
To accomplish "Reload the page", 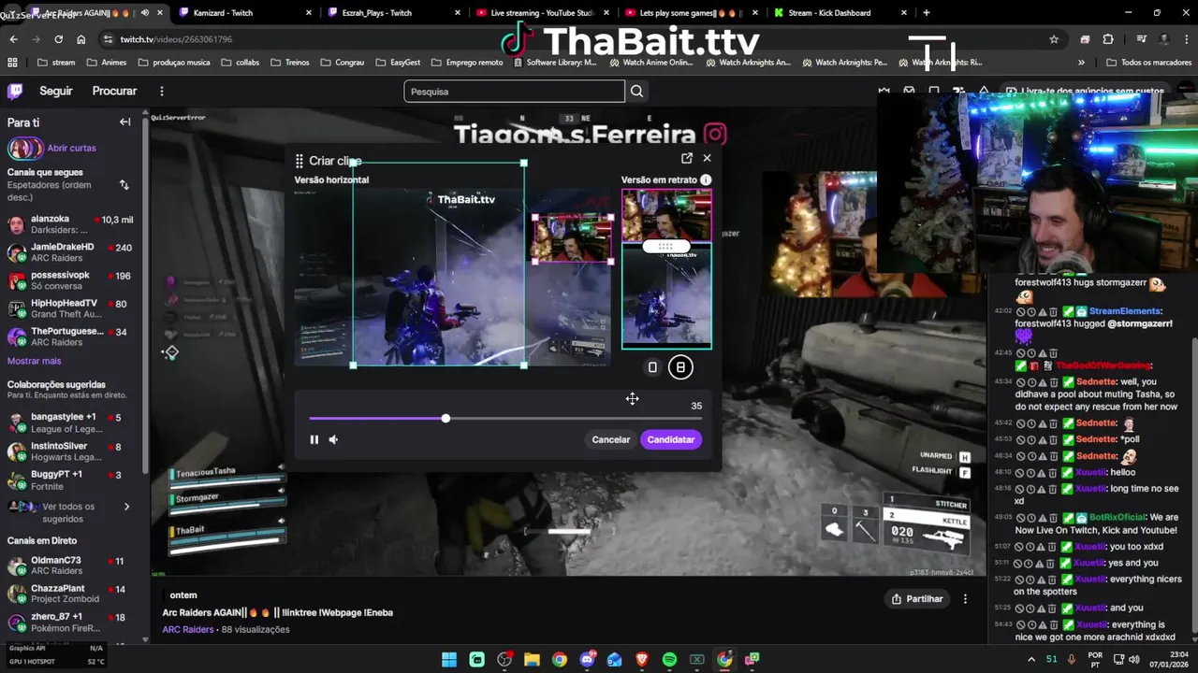I will (58, 39).
